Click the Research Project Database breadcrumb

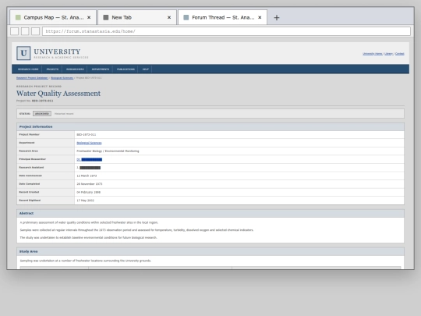(x=32, y=78)
